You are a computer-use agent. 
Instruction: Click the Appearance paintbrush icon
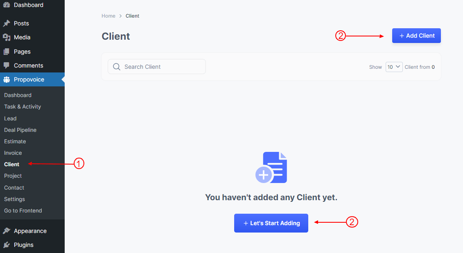tap(7, 231)
